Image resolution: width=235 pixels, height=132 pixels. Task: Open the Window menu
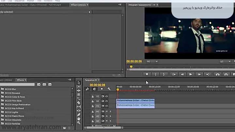point(48,1)
